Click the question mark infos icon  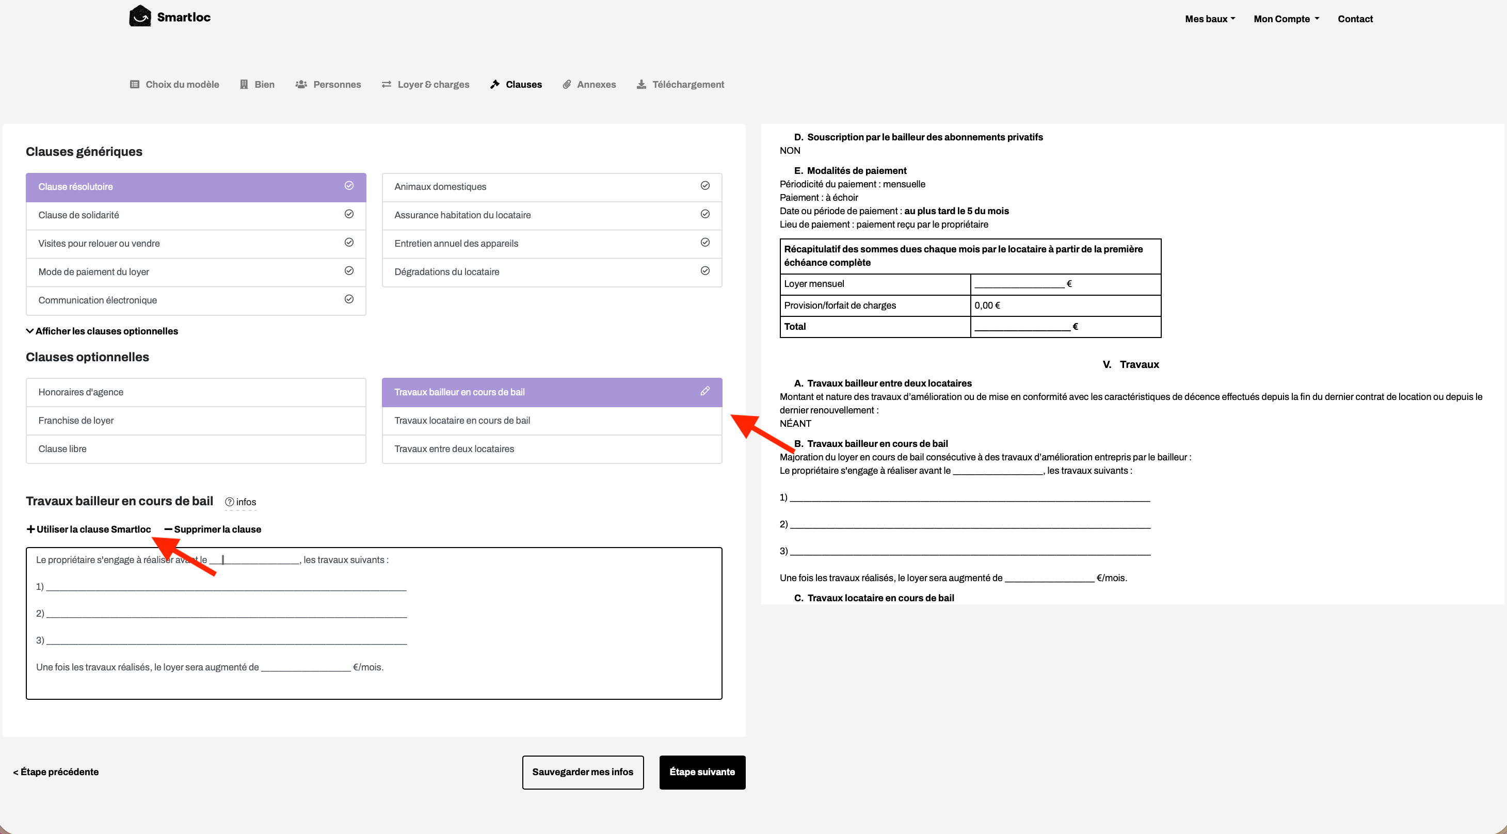229,502
